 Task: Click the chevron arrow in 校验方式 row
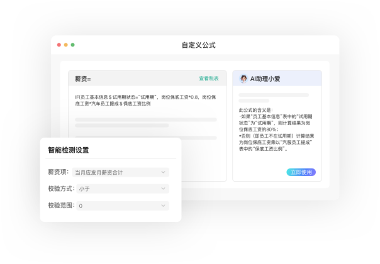(x=164, y=189)
